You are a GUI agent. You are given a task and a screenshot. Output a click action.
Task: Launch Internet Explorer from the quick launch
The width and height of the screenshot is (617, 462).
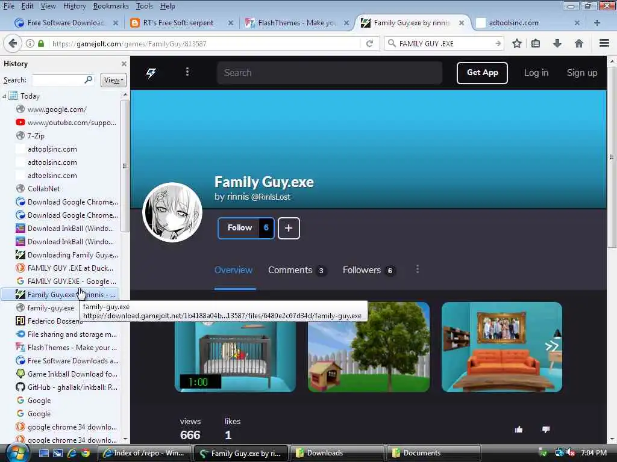[x=72, y=453]
